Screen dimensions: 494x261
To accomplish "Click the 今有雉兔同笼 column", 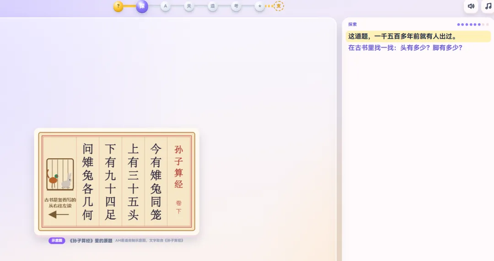I will tap(156, 182).
